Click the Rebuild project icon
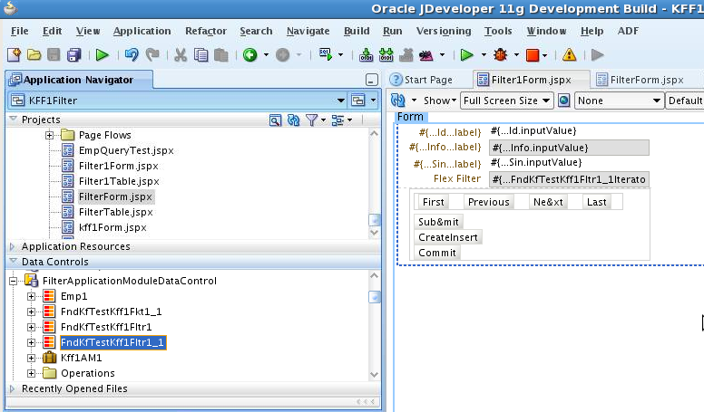Image resolution: width=704 pixels, height=412 pixels. coord(386,55)
